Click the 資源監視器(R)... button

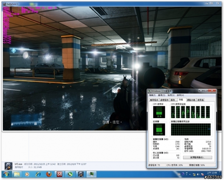click(x=197, y=158)
